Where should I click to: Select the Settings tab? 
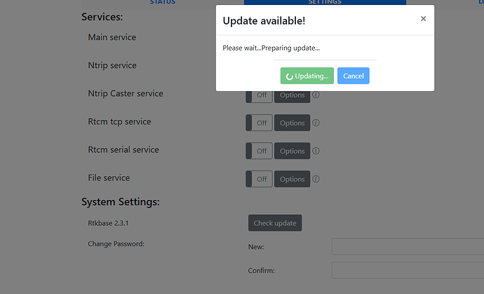[324, 2]
